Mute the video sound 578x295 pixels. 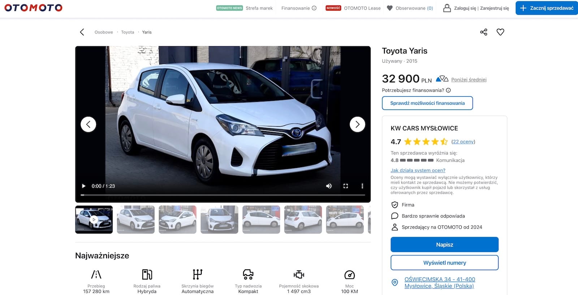(329, 186)
